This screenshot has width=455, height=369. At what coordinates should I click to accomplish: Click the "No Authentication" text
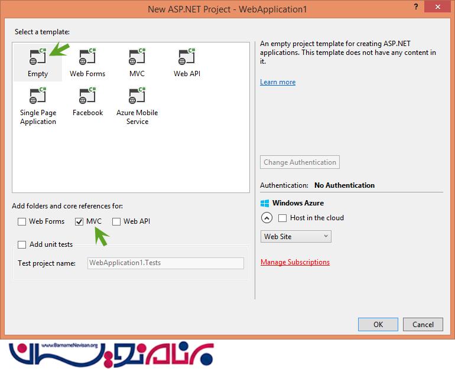pos(344,185)
